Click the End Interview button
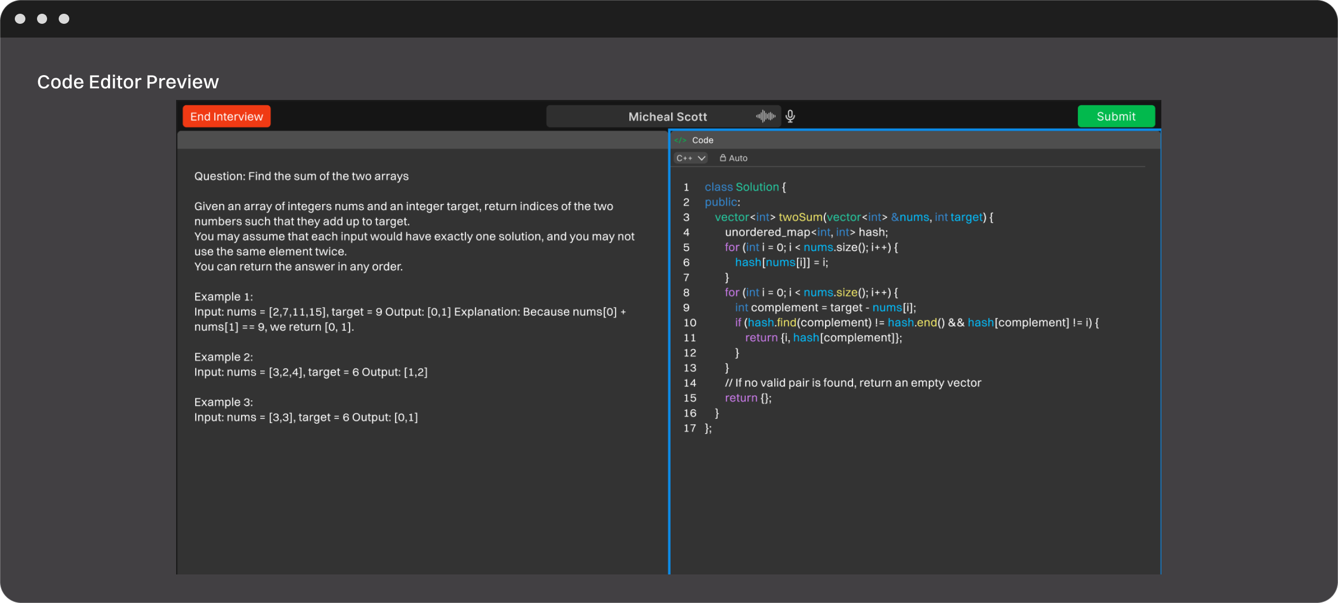 click(x=226, y=116)
